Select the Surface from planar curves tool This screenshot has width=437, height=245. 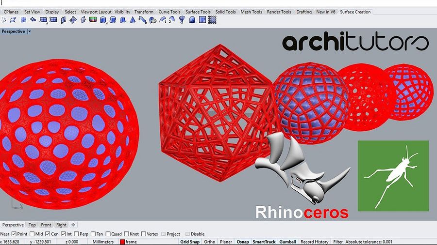click(x=23, y=20)
